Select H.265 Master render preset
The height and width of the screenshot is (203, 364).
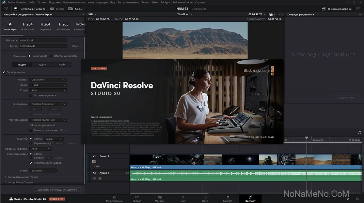coord(63,26)
